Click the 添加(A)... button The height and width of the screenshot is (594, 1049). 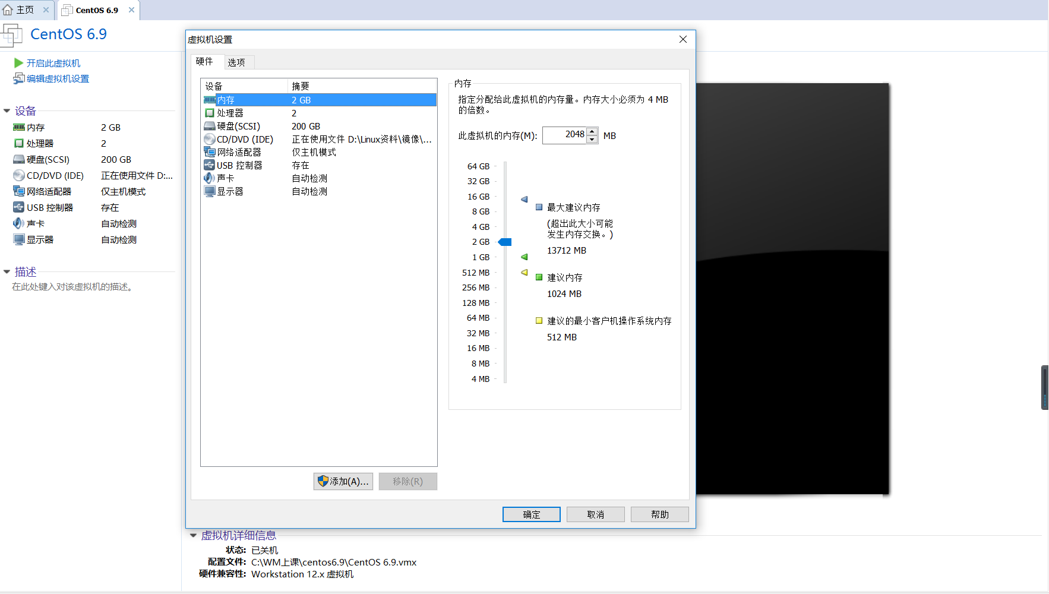tap(343, 481)
